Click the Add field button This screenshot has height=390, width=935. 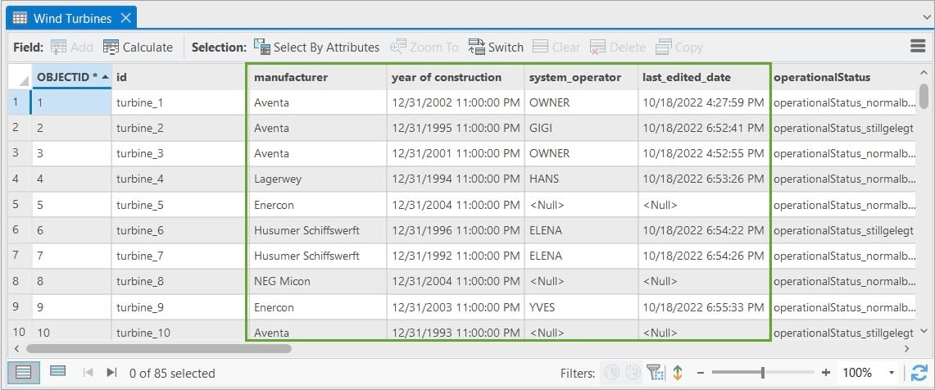pyautogui.click(x=71, y=47)
